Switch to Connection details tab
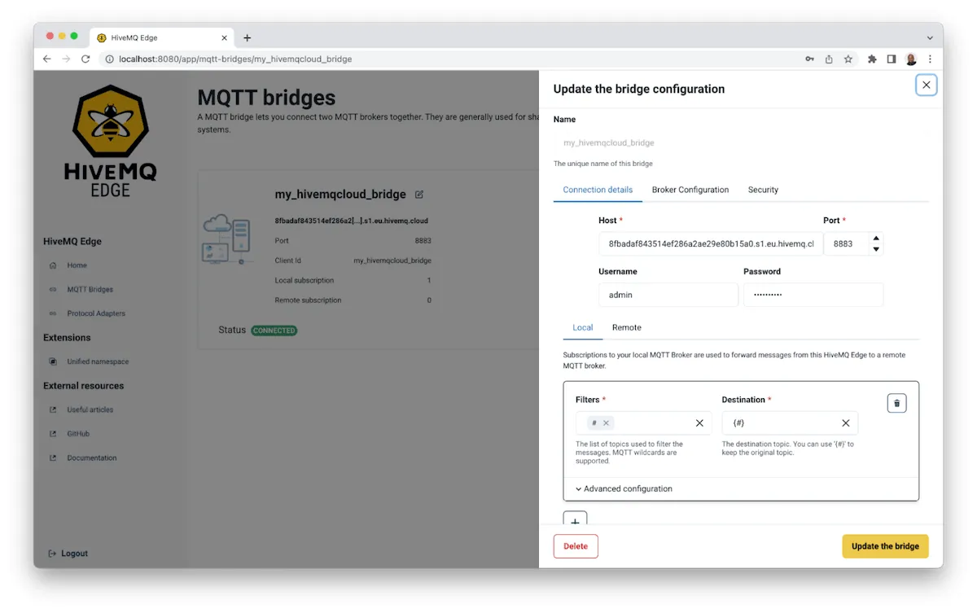Screen dimensions: 977x613 click(598, 190)
